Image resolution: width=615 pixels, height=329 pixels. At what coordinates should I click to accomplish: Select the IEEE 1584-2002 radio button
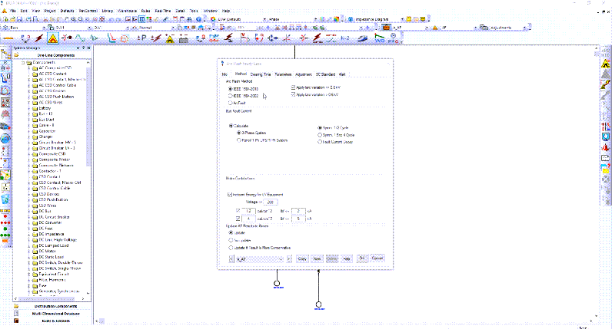pos(230,95)
